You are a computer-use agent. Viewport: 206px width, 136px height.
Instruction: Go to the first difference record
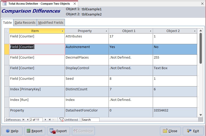point(23,119)
